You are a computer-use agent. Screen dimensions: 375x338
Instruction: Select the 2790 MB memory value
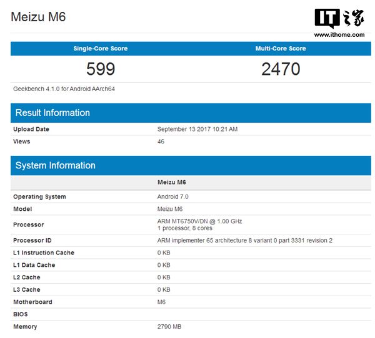[x=169, y=327]
